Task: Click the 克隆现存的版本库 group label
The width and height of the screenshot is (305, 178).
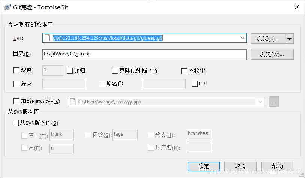Action: 30,24
